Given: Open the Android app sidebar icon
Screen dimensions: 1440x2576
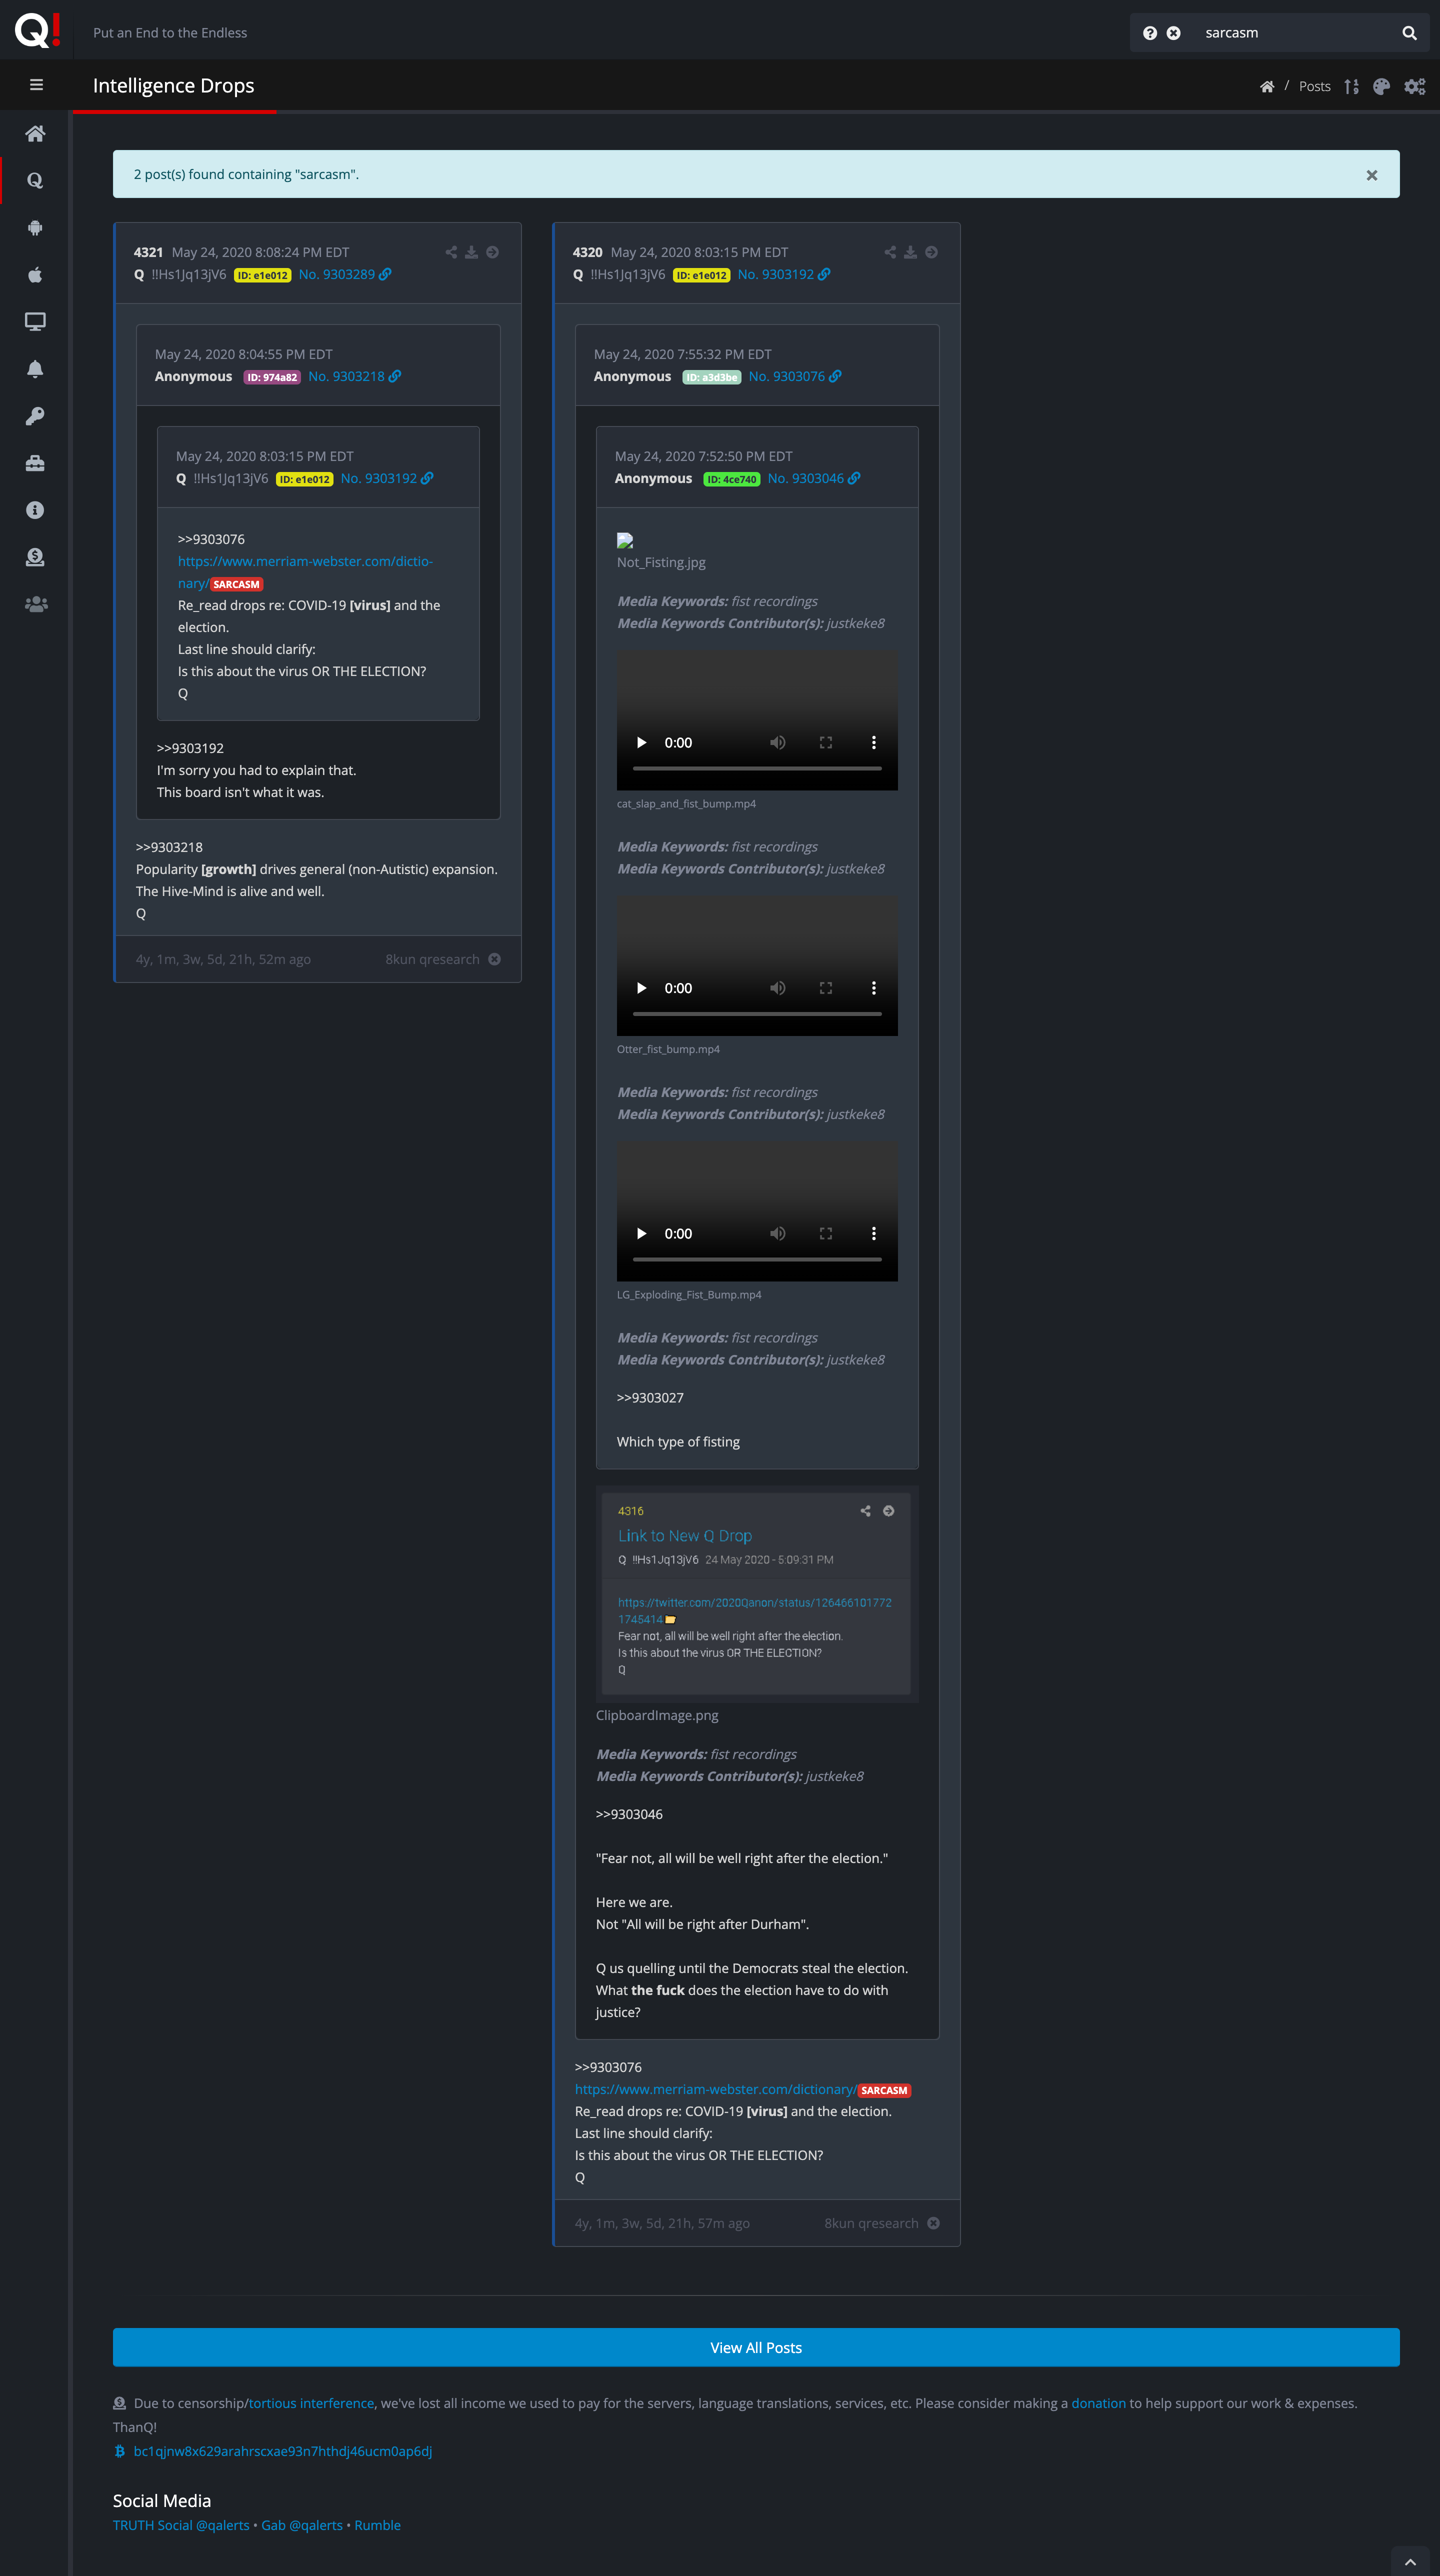Looking at the screenshot, I should pos(35,228).
